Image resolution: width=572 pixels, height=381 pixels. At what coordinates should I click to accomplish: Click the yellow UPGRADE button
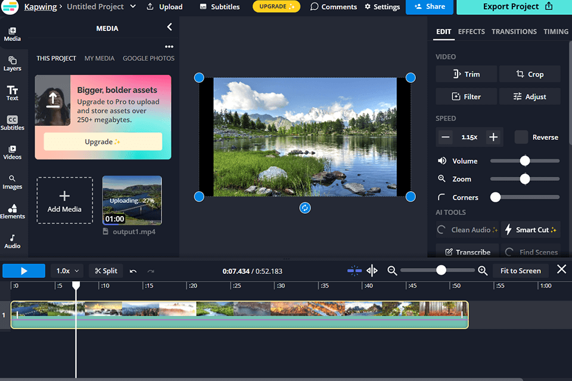click(276, 7)
